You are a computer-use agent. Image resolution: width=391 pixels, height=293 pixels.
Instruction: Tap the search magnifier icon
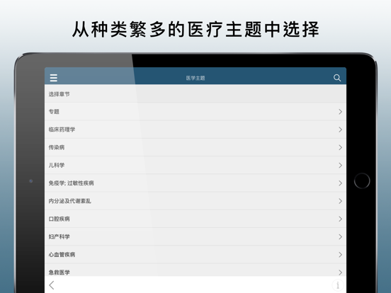(337, 78)
